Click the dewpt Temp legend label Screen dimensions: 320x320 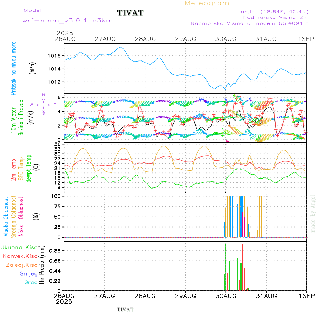[29, 168]
